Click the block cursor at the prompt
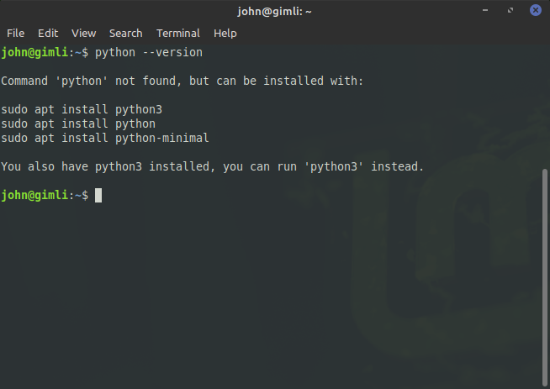 coord(98,195)
